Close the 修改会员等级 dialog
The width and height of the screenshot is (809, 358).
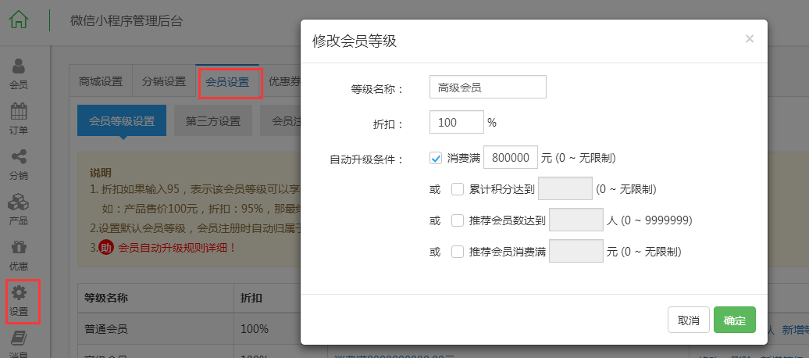coord(750,39)
